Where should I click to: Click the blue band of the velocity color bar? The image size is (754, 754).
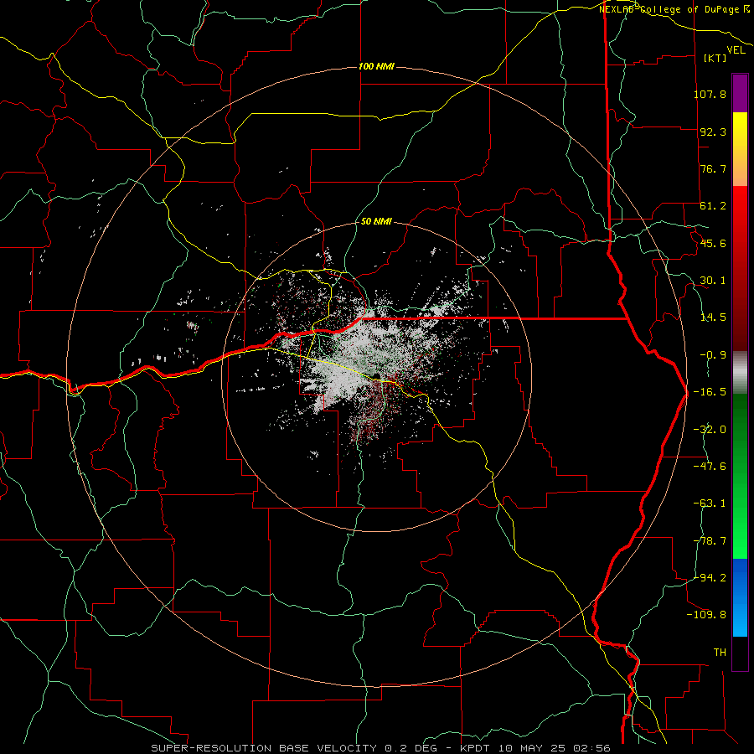click(x=740, y=597)
